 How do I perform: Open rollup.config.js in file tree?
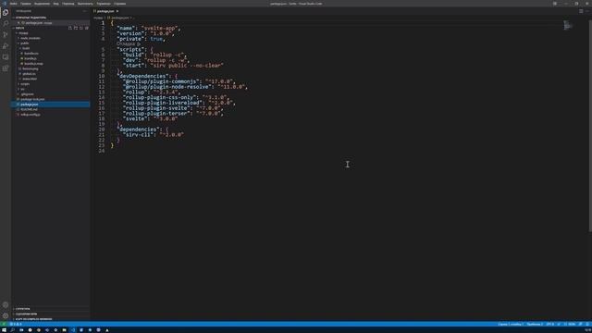[x=31, y=115]
